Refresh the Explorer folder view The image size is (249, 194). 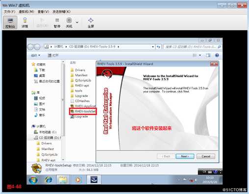(158, 47)
